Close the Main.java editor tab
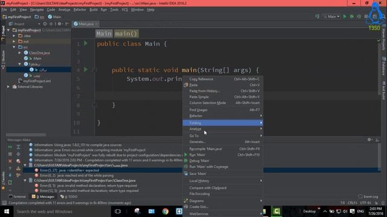The image size is (387, 217). pos(97,24)
